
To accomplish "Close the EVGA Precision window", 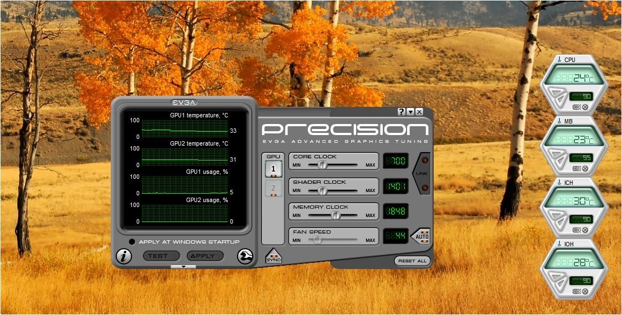I will 419,112.
